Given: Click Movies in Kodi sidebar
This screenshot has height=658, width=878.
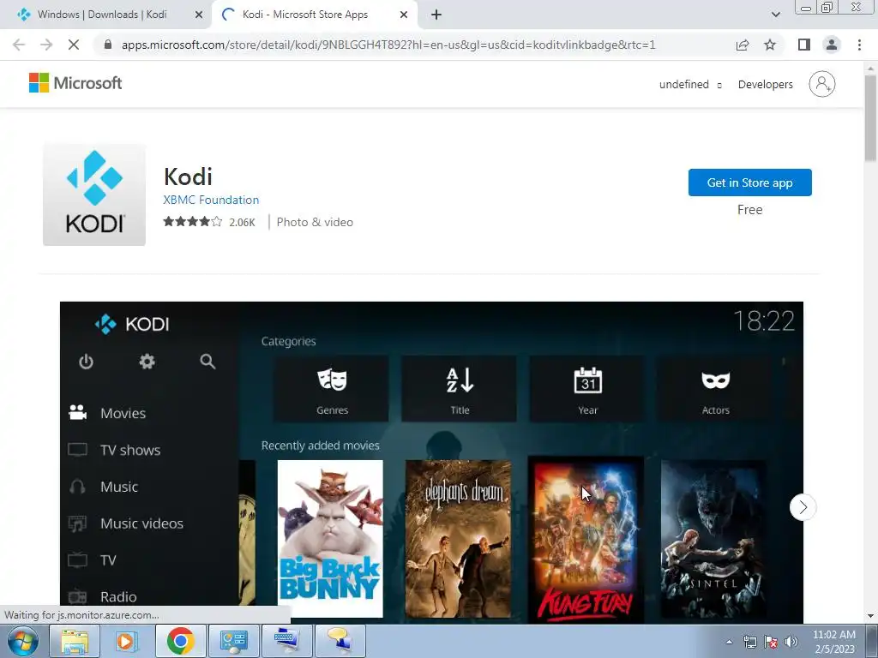Looking at the screenshot, I should tap(123, 414).
